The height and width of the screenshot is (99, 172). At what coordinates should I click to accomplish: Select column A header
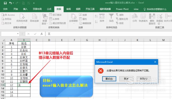(11, 40)
